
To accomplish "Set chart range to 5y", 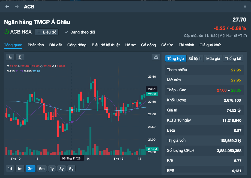I will [x=71, y=169].
